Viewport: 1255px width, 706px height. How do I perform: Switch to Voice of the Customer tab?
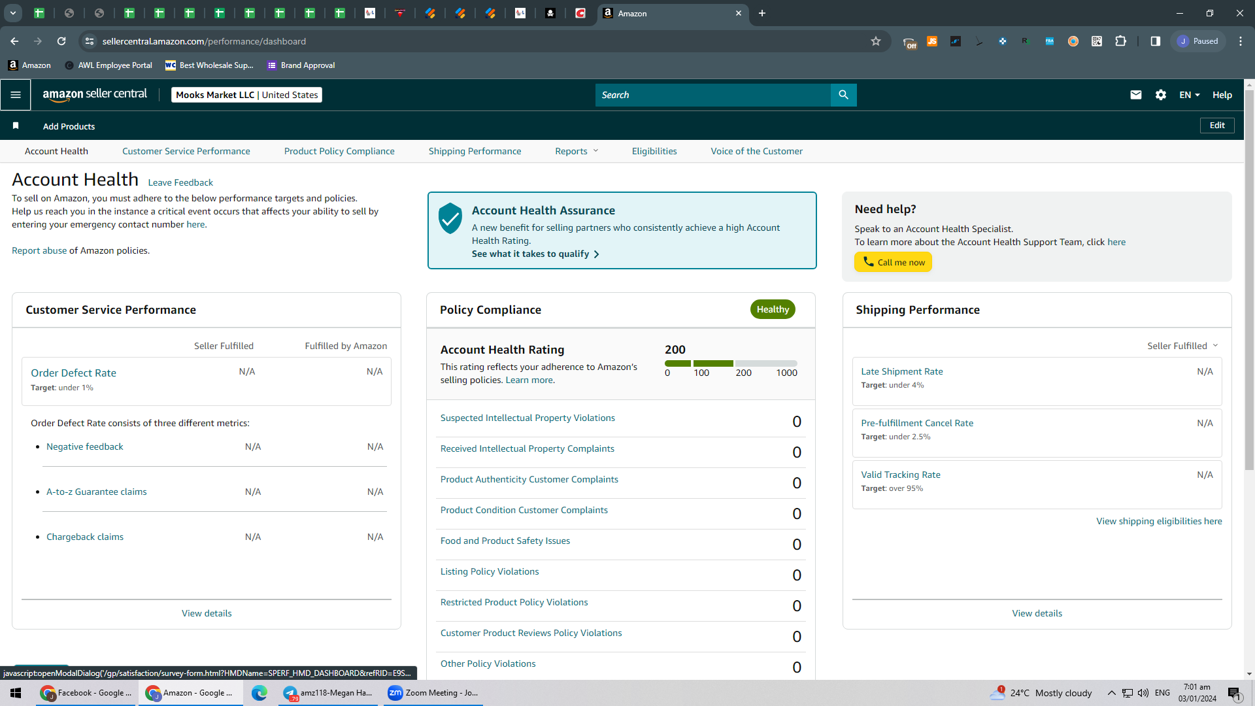pyautogui.click(x=757, y=151)
